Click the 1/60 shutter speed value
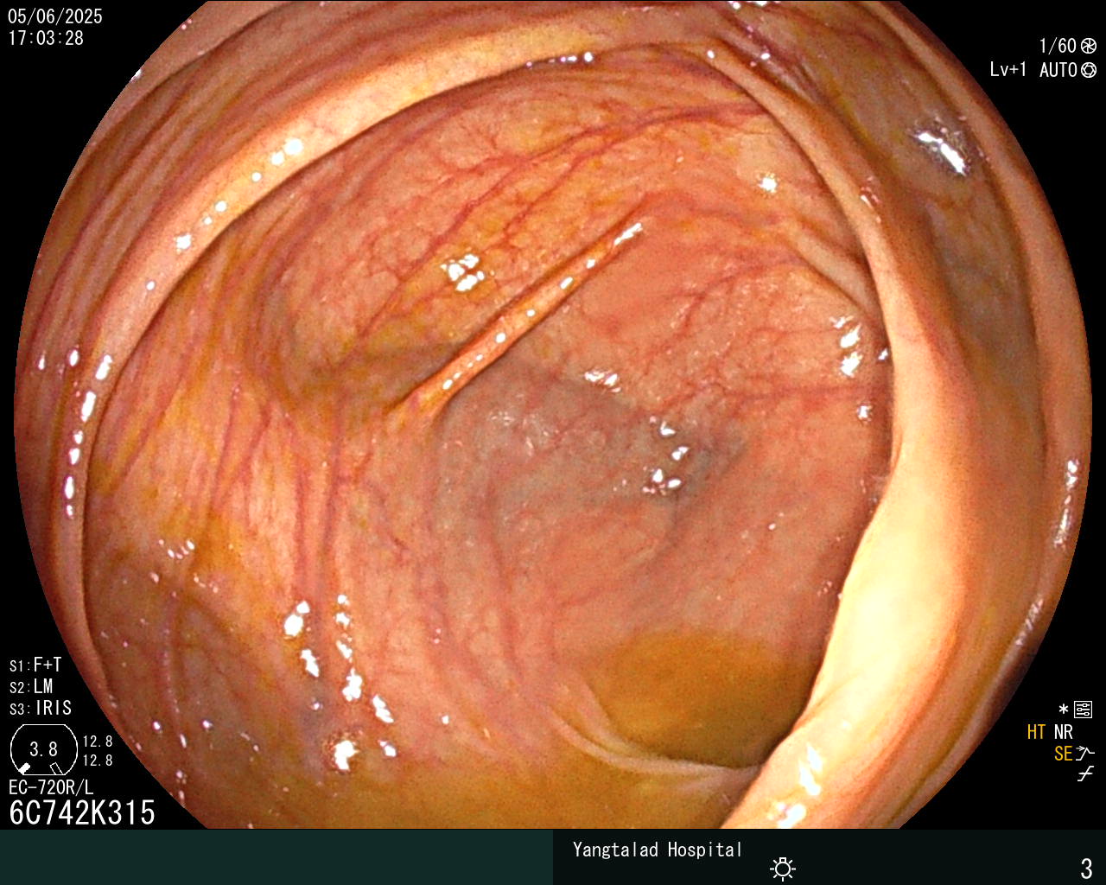 tap(1058, 46)
